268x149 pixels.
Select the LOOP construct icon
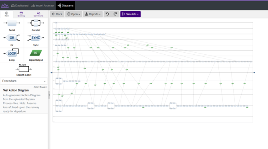pyautogui.click(x=11, y=53)
